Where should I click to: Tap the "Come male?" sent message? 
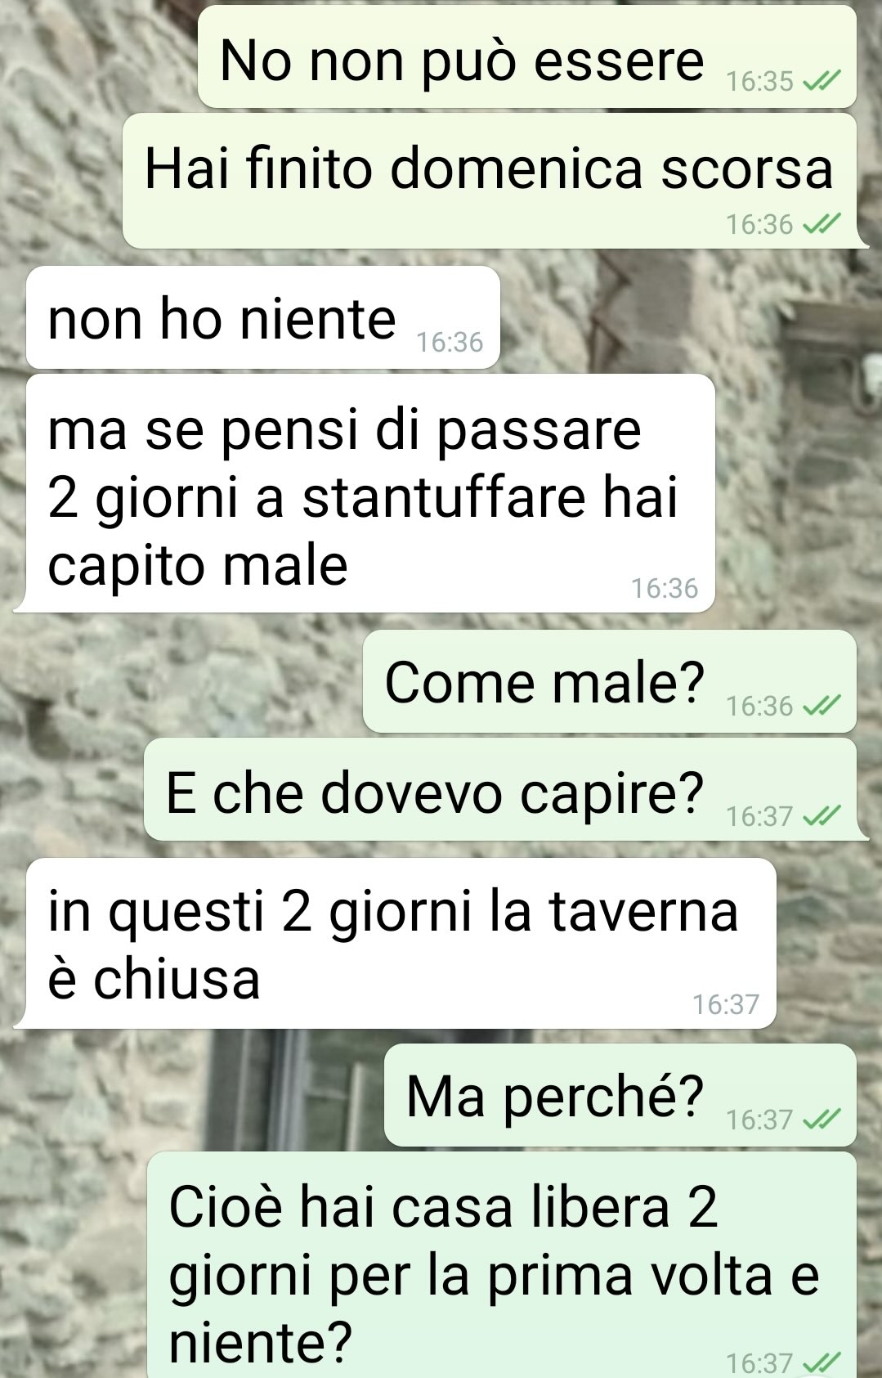click(x=610, y=681)
